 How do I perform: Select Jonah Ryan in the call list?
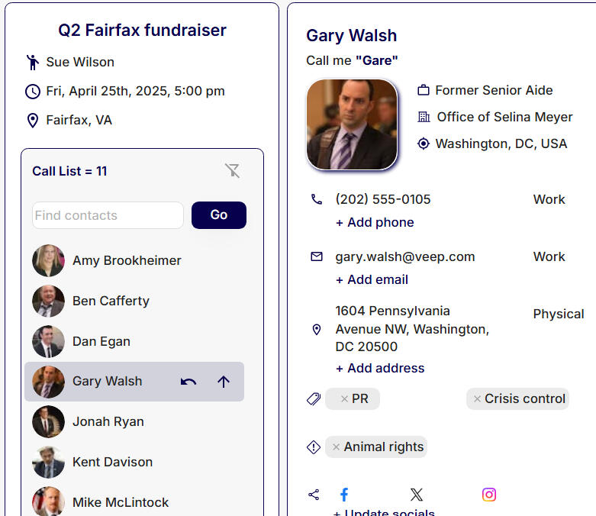coord(108,421)
